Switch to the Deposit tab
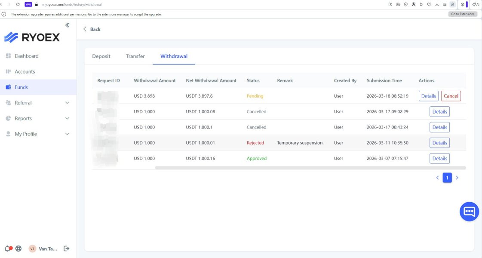The width and height of the screenshot is (482, 258). (x=101, y=56)
